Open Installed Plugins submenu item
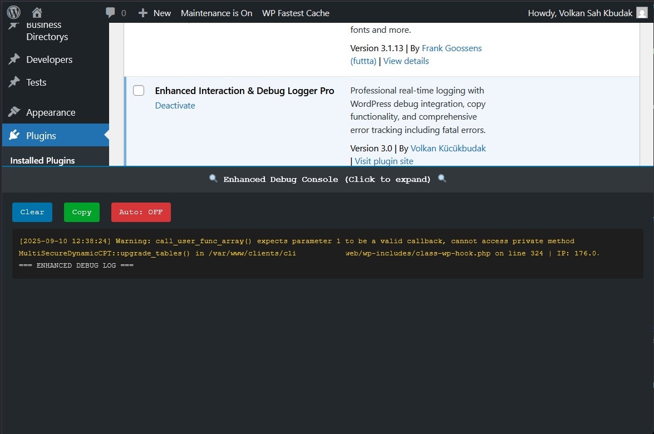Image resolution: width=654 pixels, height=434 pixels. (42, 160)
